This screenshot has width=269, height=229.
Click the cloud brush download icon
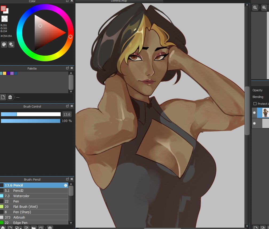(x=3, y=228)
